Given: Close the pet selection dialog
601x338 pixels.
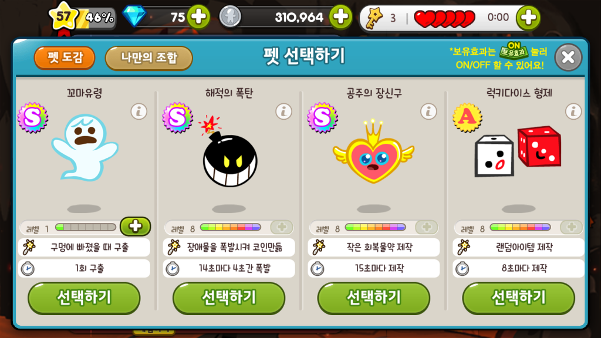Looking at the screenshot, I should tap(568, 58).
